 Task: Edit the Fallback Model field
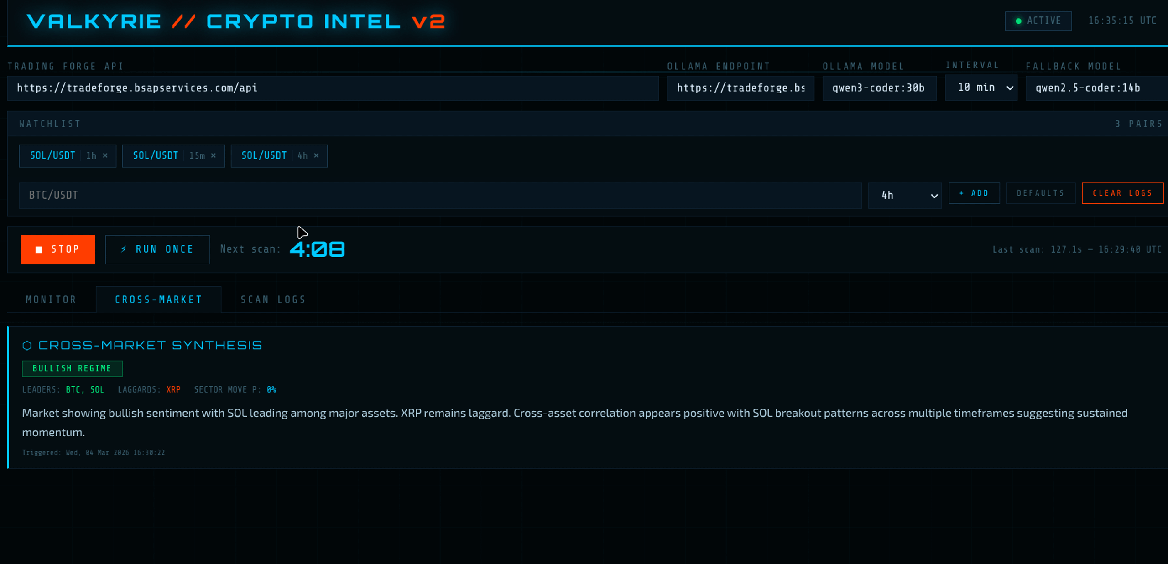pyautogui.click(x=1096, y=88)
